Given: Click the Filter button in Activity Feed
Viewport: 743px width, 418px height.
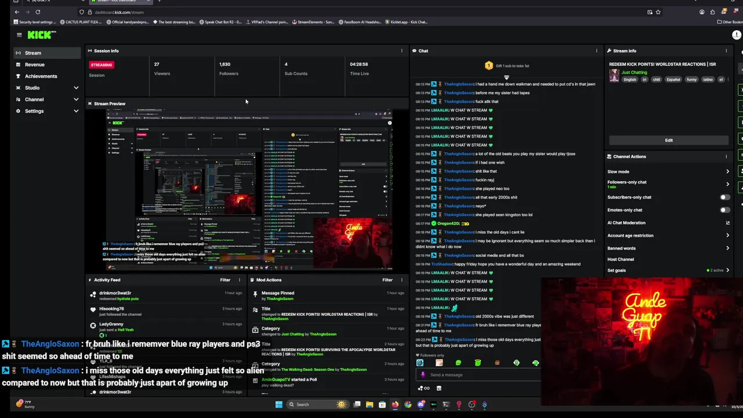Looking at the screenshot, I should coord(225,280).
